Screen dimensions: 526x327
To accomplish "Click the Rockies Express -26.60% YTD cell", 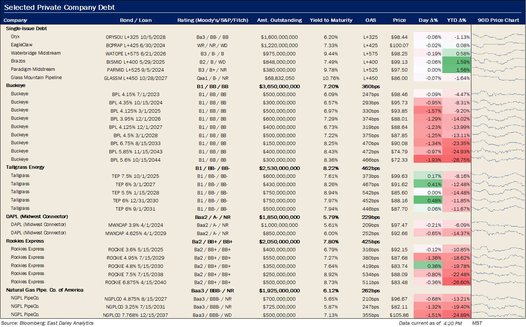I will click(x=457, y=283).
